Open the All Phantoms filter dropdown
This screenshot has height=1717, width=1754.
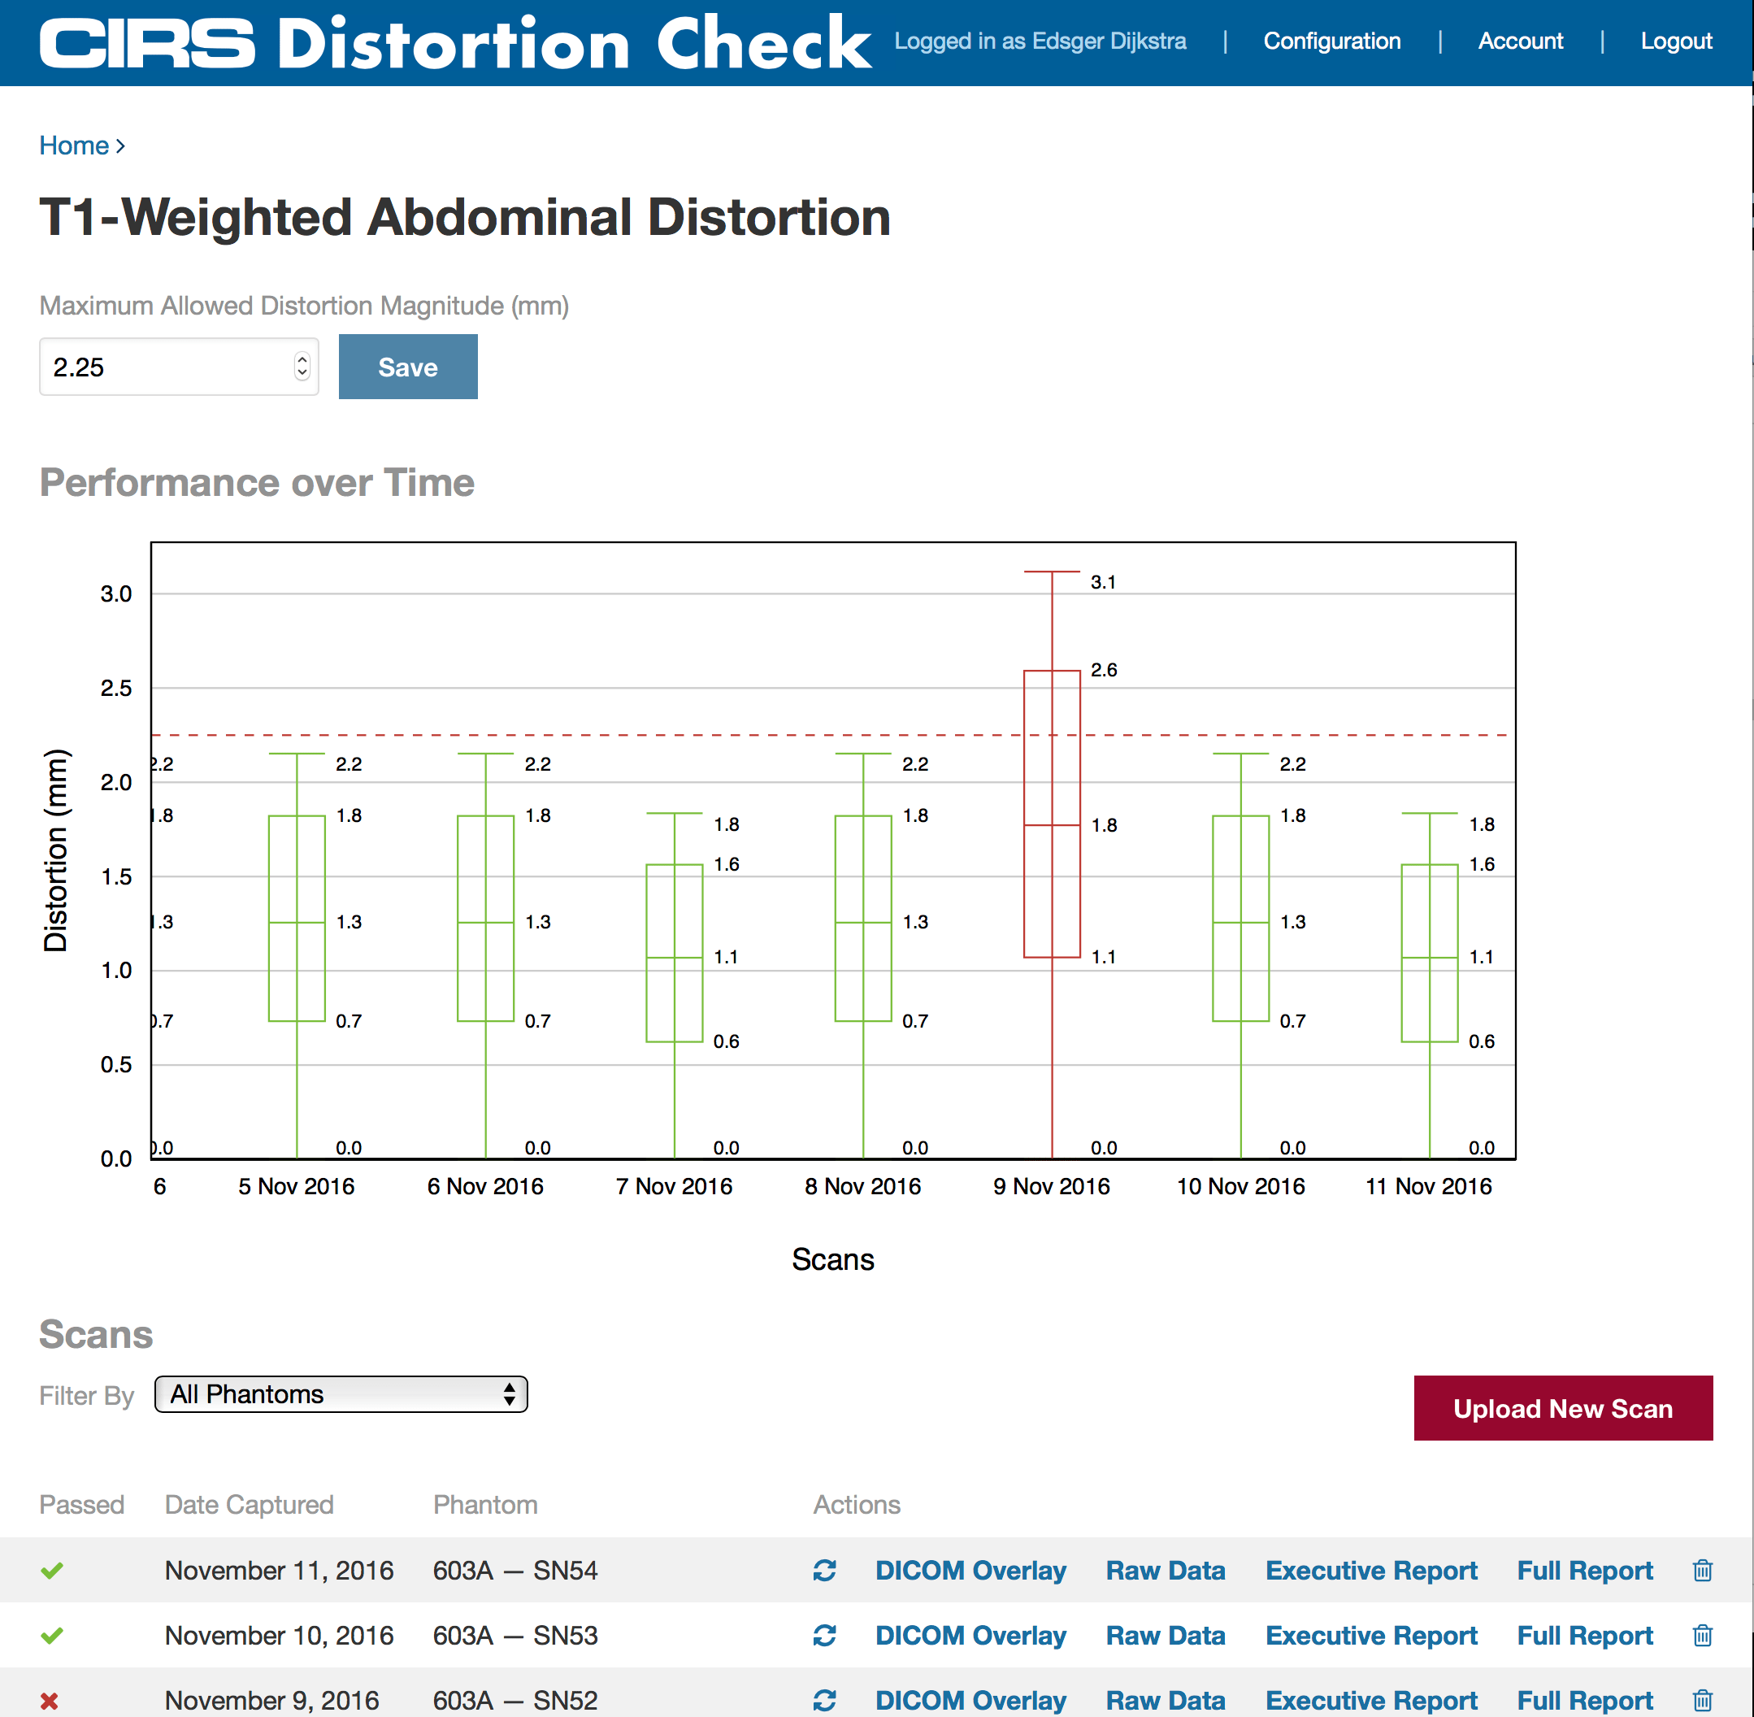pyautogui.click(x=341, y=1394)
